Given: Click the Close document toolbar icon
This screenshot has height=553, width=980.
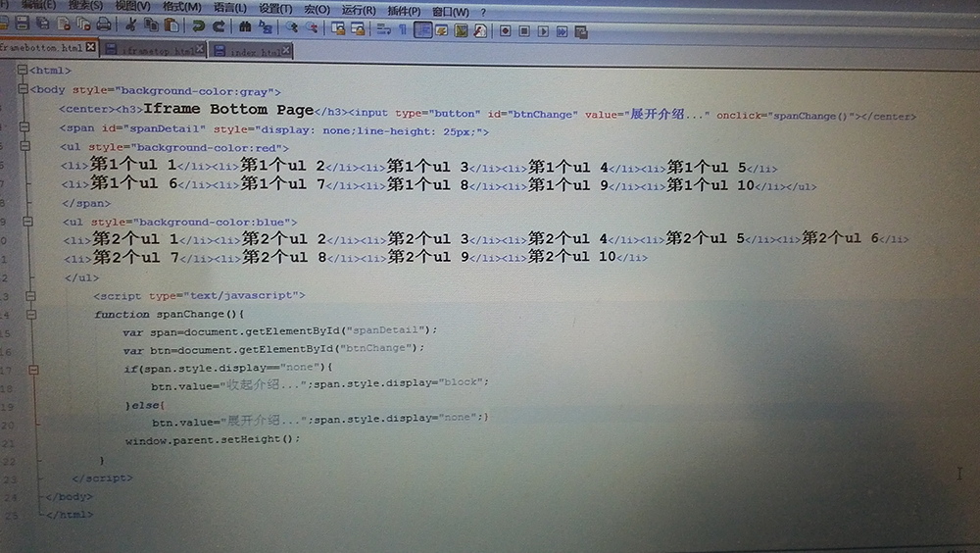Looking at the screenshot, I should (63, 25).
